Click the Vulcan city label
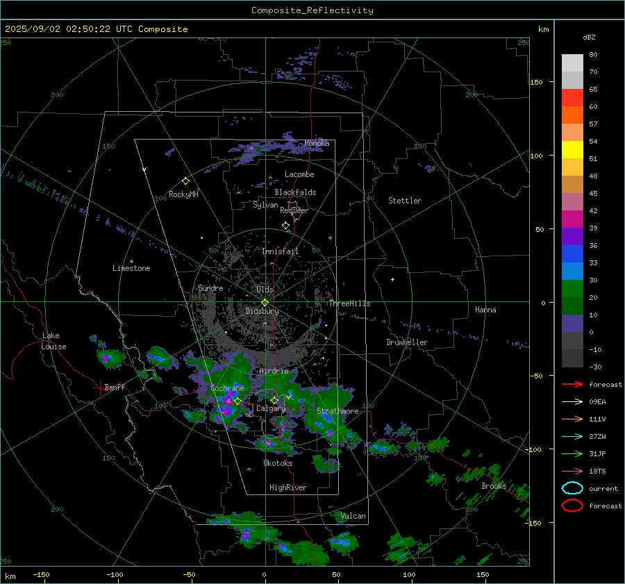Viewport: 625px width, 584px height. pyautogui.click(x=353, y=516)
